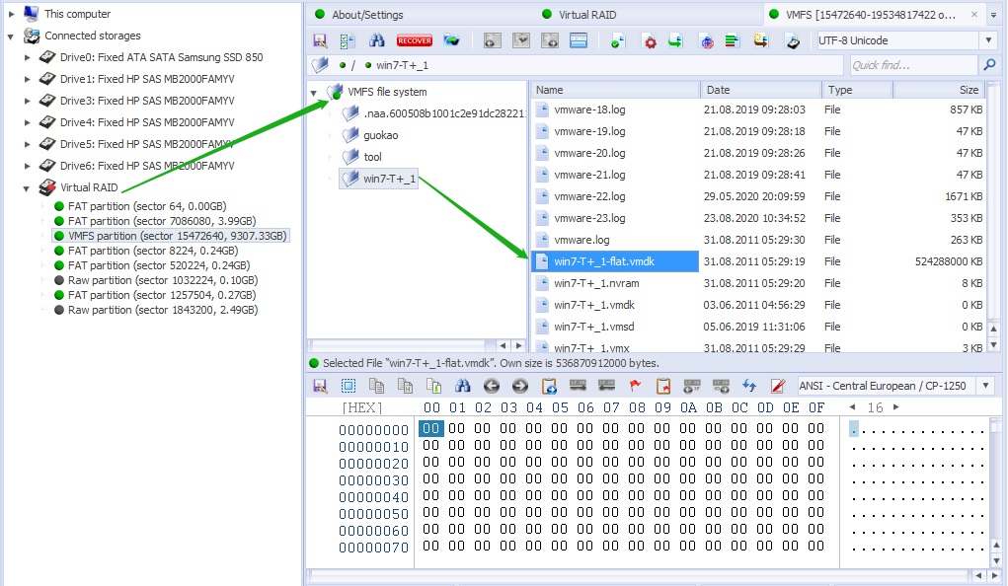Collapse the Virtual RAID node
This screenshot has width=1008, height=586.
(27, 188)
